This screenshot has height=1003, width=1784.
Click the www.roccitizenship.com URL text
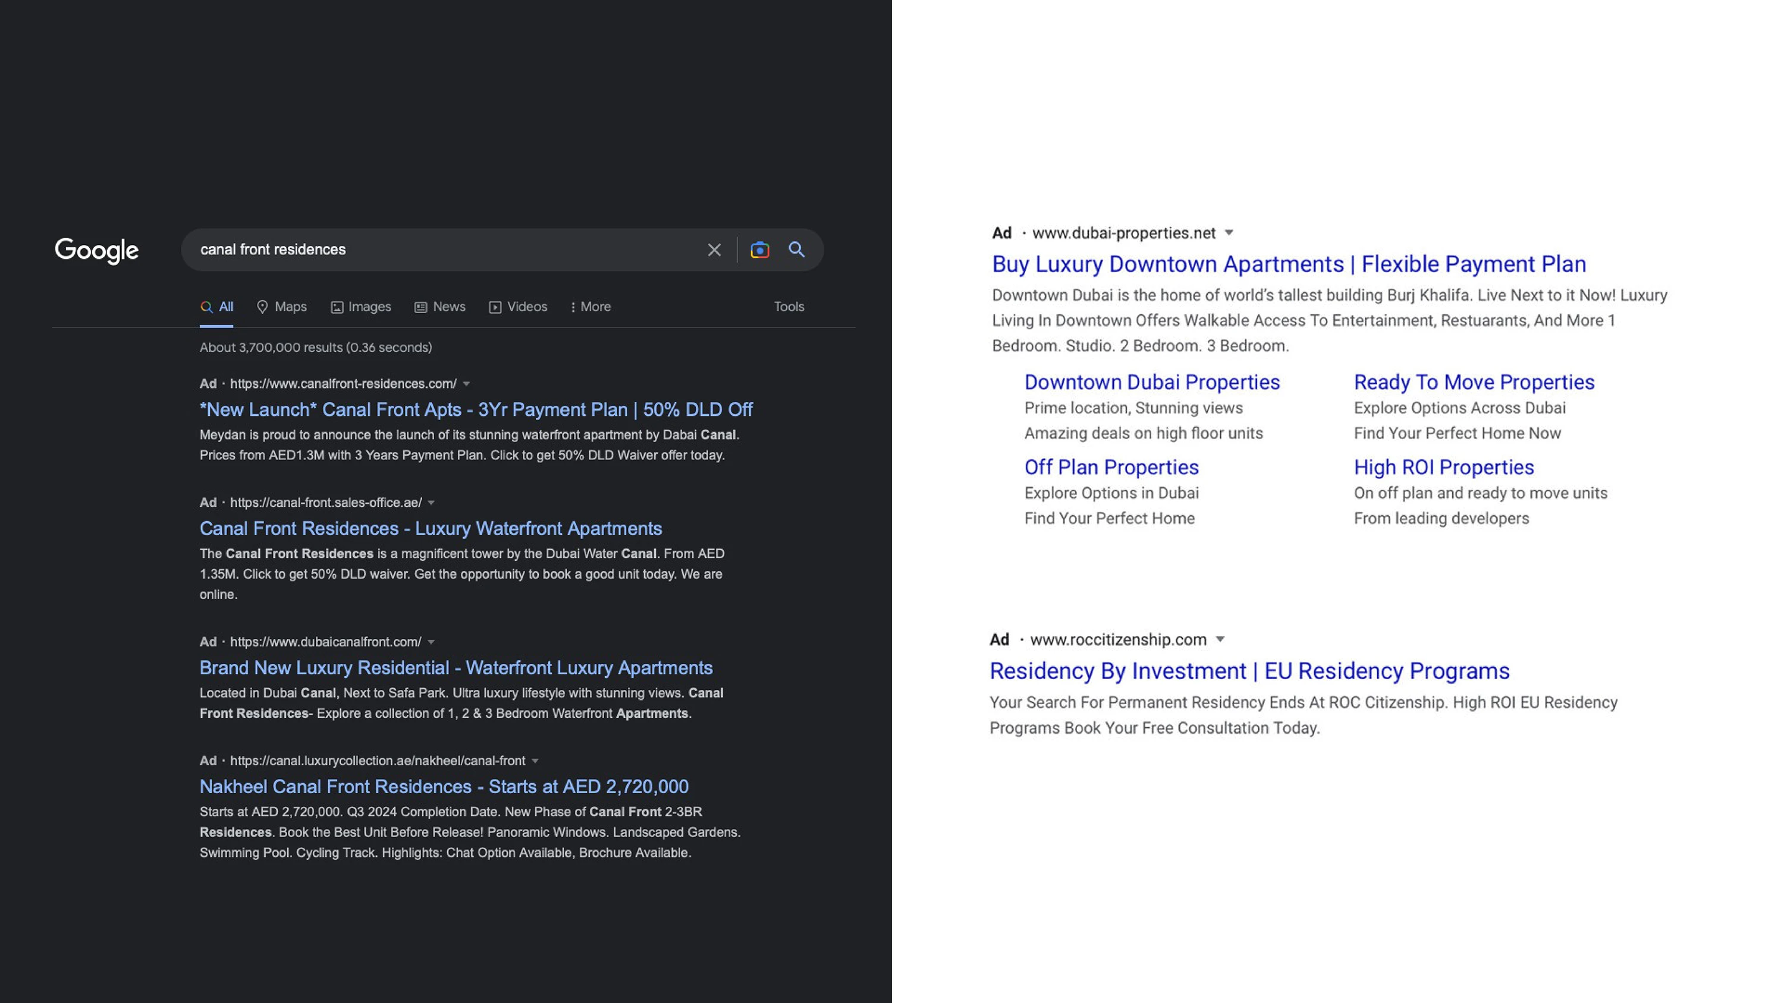click(x=1118, y=641)
